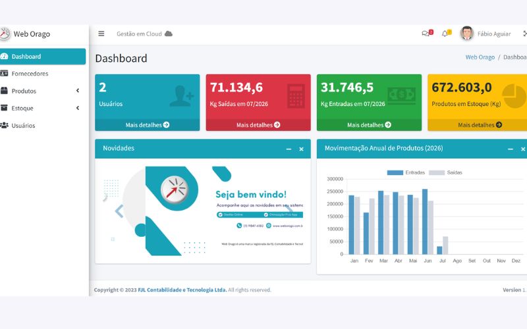Click the Produtos briefcase icon in the sidebar
The height and width of the screenshot is (329, 527).
4,91
